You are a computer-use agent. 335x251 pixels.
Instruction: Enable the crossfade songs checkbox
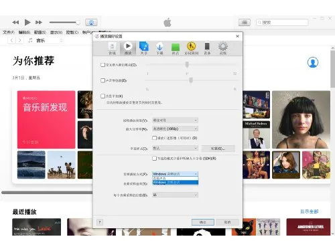(x=103, y=65)
